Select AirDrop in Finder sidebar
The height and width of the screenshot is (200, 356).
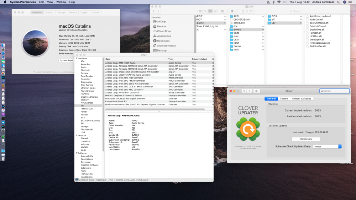coord(161,22)
